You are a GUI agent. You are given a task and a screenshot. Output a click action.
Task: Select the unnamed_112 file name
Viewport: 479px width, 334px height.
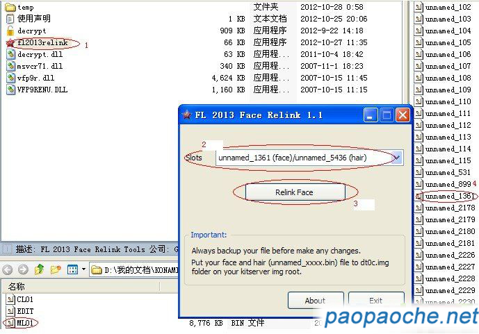[x=448, y=126]
